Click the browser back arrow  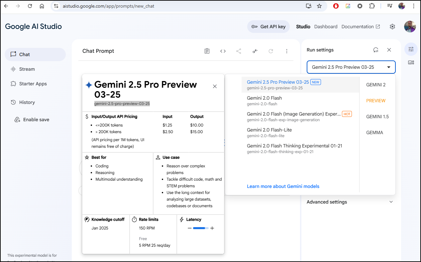[6, 6]
